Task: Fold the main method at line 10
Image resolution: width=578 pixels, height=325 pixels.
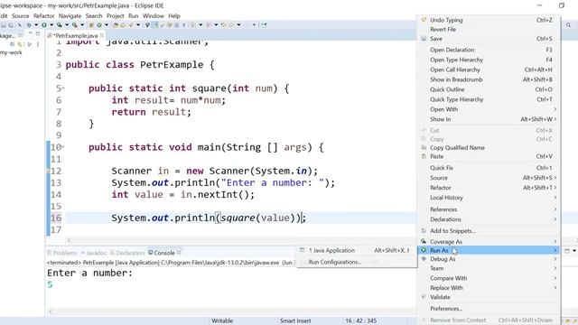Action: click(x=63, y=147)
